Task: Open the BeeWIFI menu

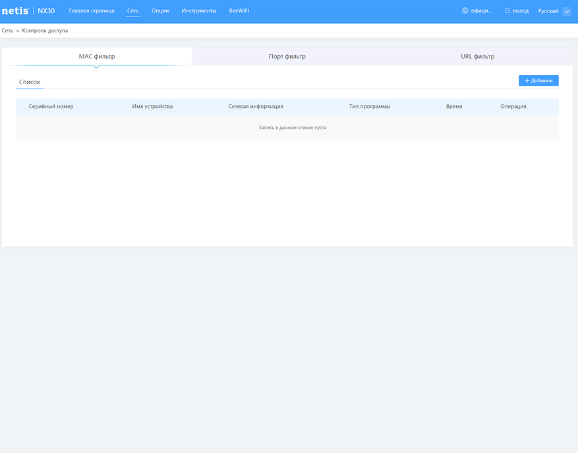Action: tap(239, 11)
